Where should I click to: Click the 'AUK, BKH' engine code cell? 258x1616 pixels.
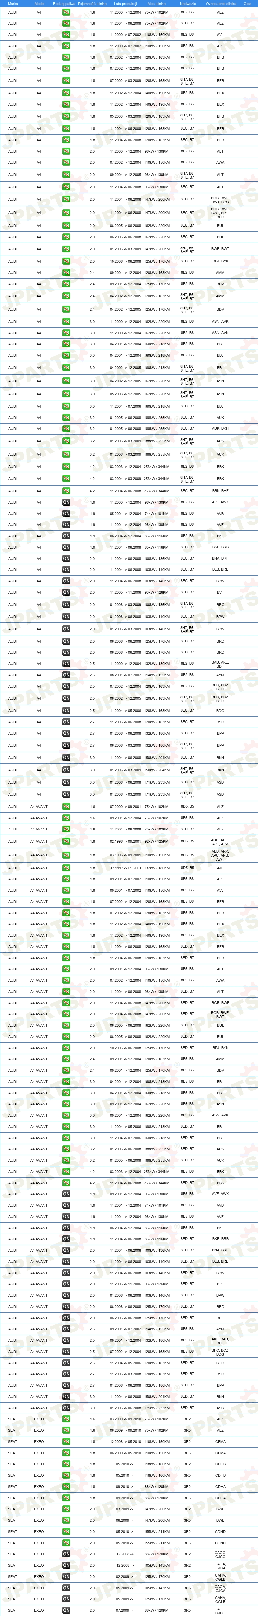[220, 429]
